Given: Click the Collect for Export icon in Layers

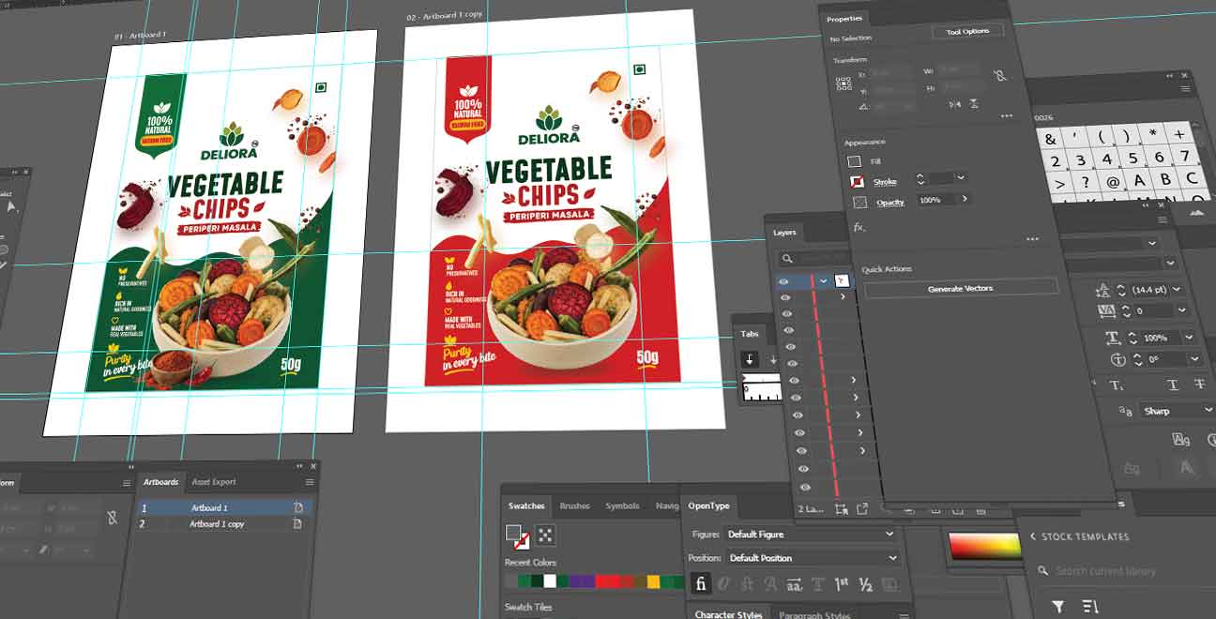Looking at the screenshot, I should coord(863,508).
